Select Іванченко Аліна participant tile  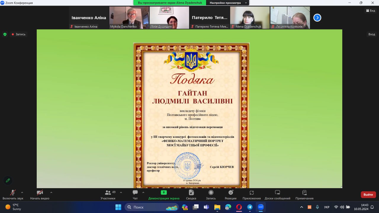[89, 18]
